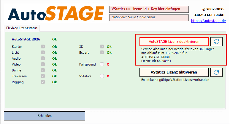Screen dimensions: 230x124
Task: Click the Audio module label
Action: pos(16,58)
